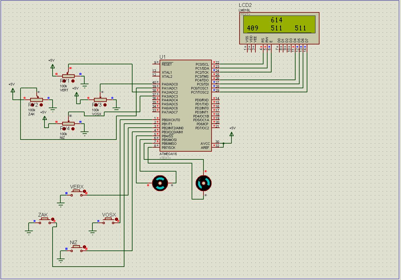
Task: Select the left DC motor symbol
Action: coord(160,183)
